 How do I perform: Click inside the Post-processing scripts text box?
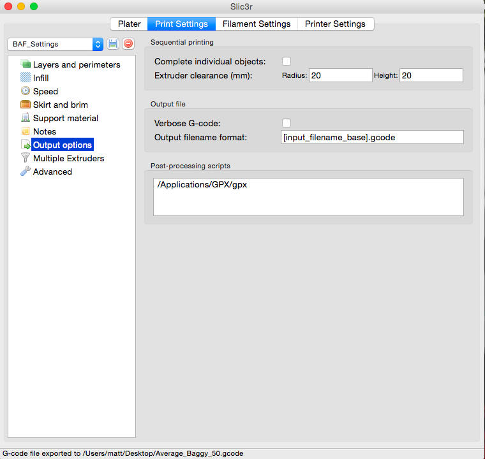coord(308,197)
